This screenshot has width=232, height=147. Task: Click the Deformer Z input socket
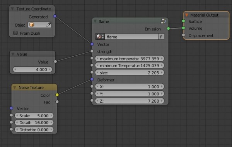(x=92, y=100)
